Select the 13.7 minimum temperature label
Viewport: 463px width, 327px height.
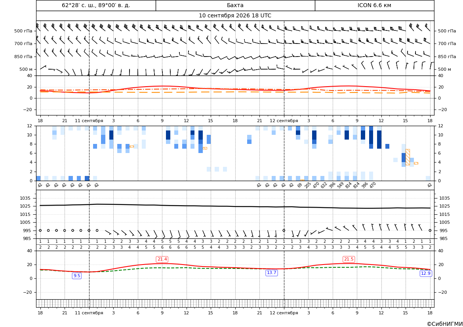tap(271, 272)
